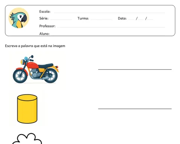Screen dimensions: 180x144
Task: Click the Professor name line
Action: [111, 27]
